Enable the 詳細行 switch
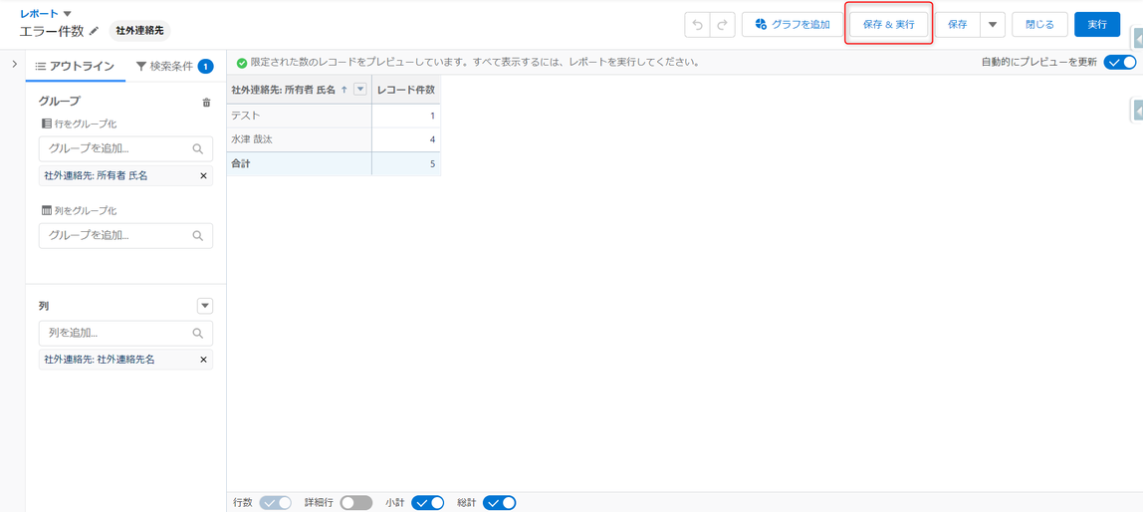 point(355,502)
